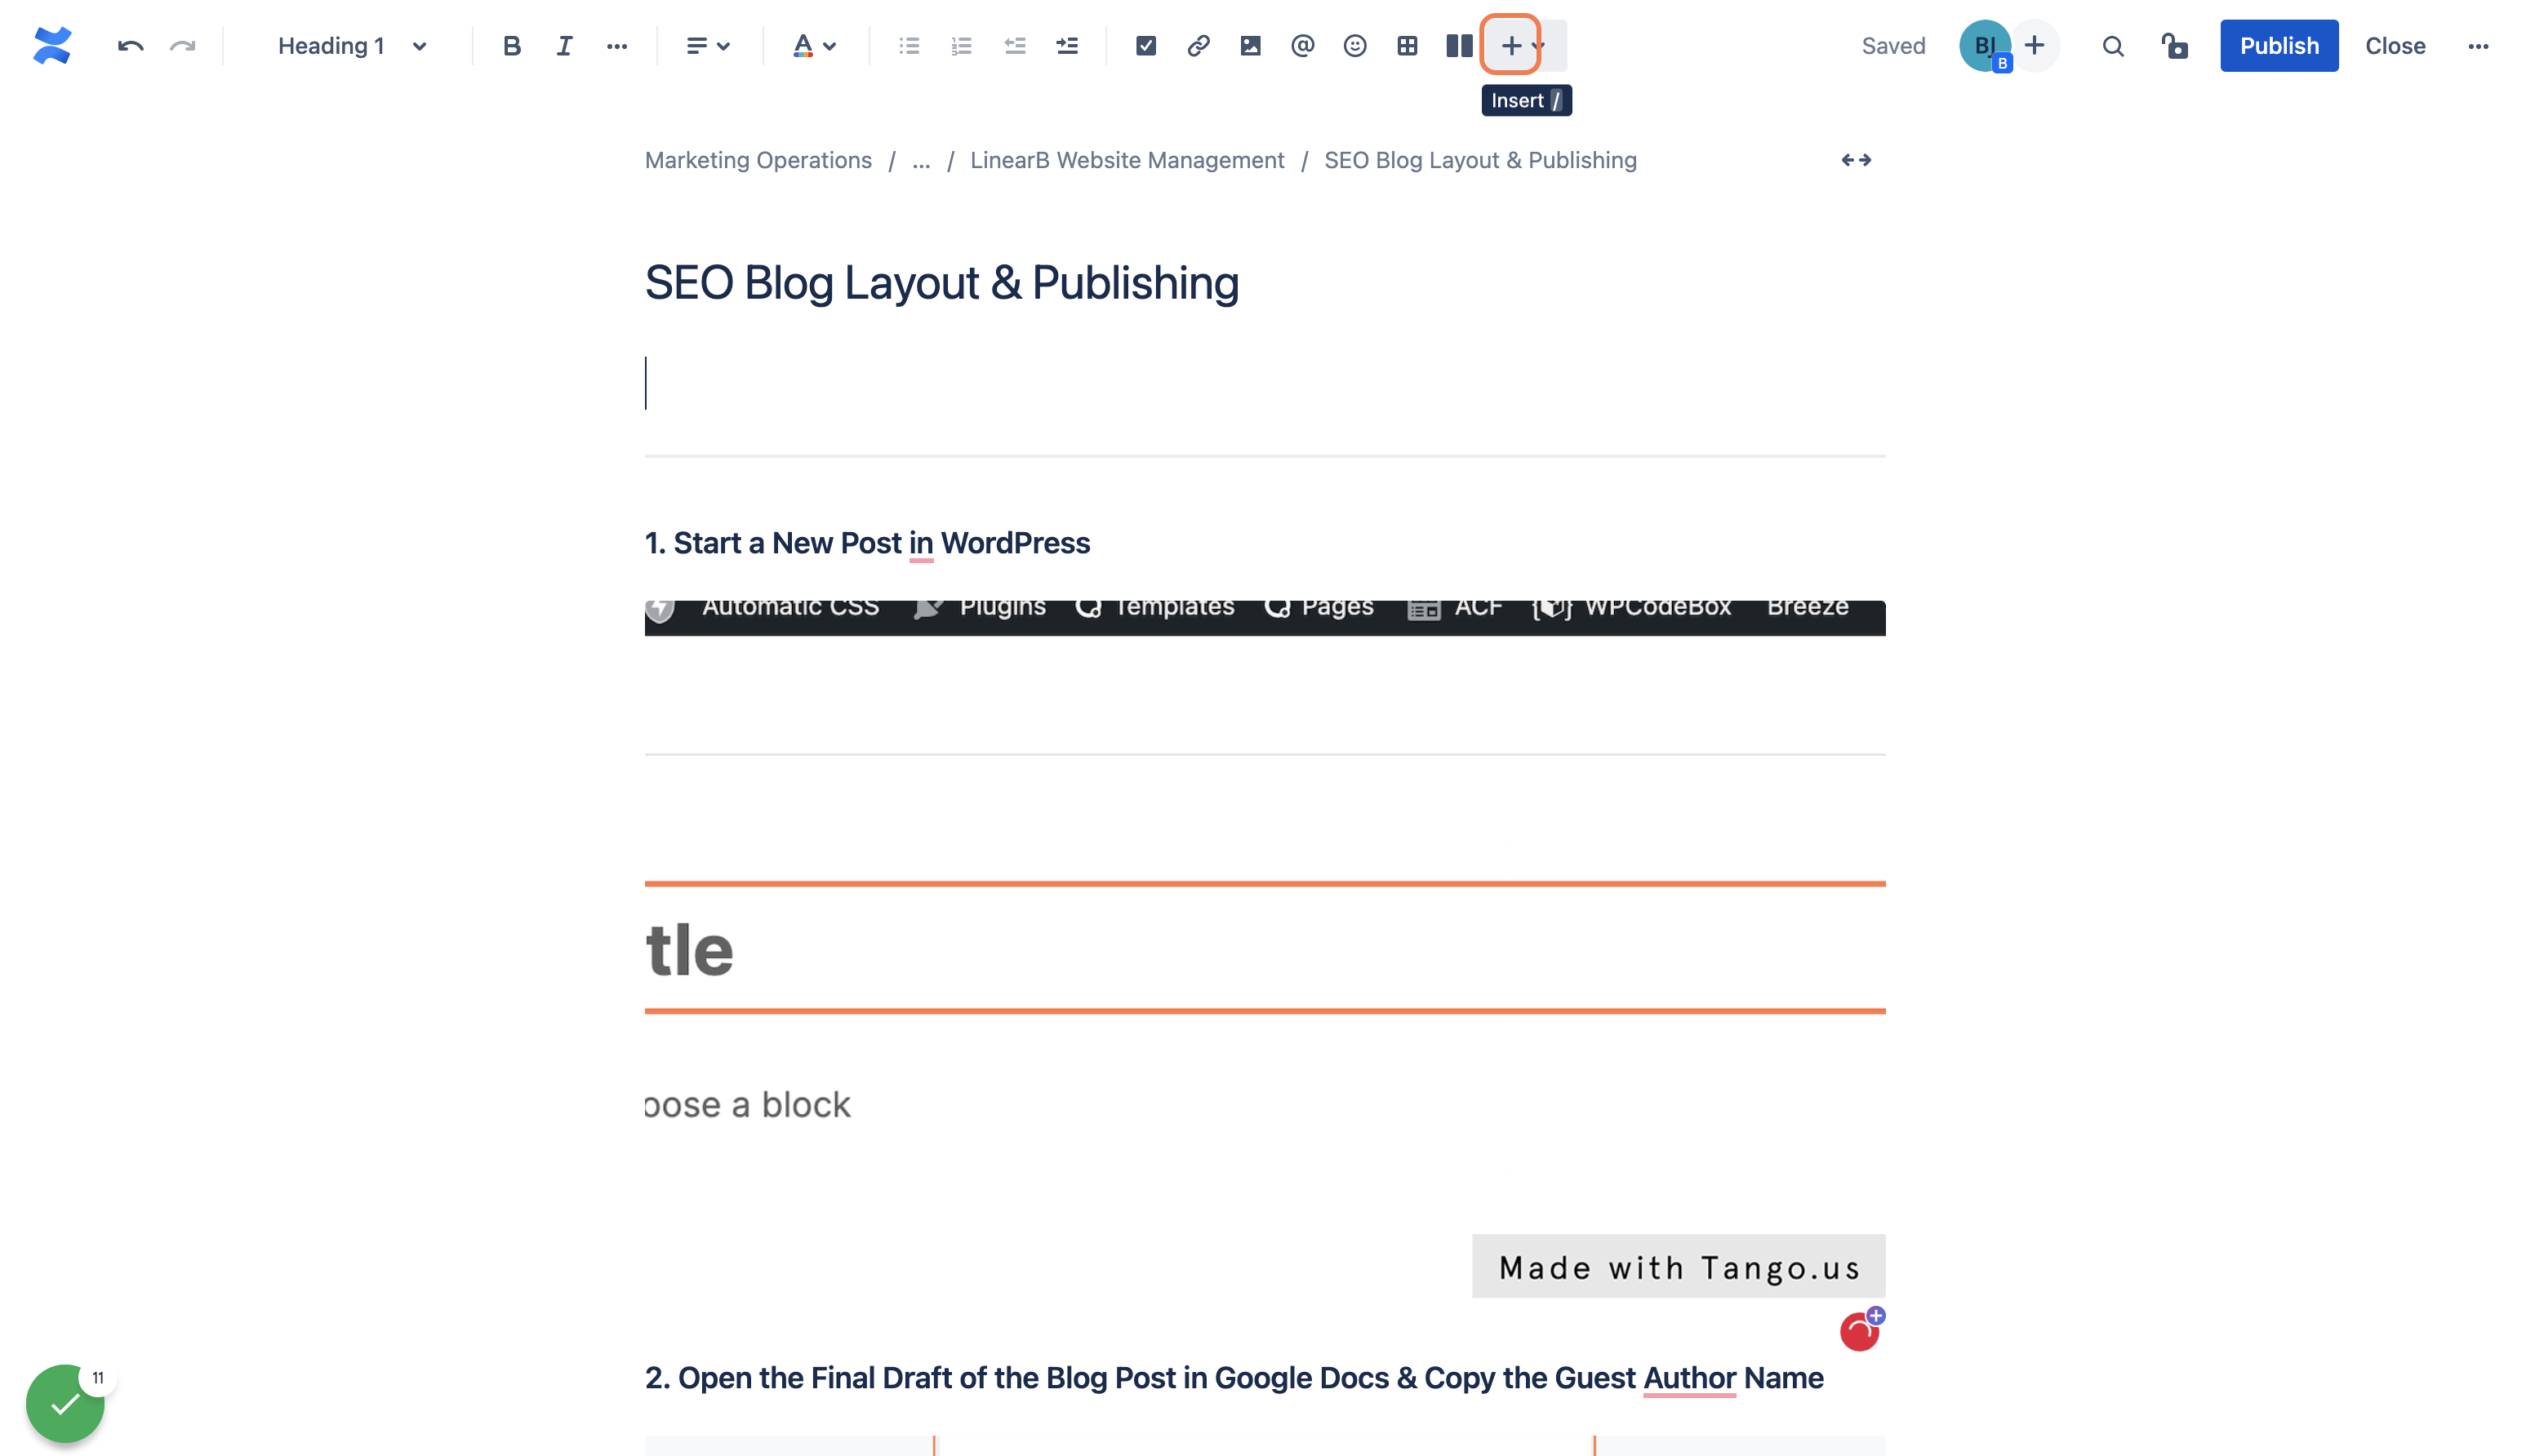Screen dimensions: 2544x1456
Task: Insert a bullet list
Action: (x=909, y=46)
